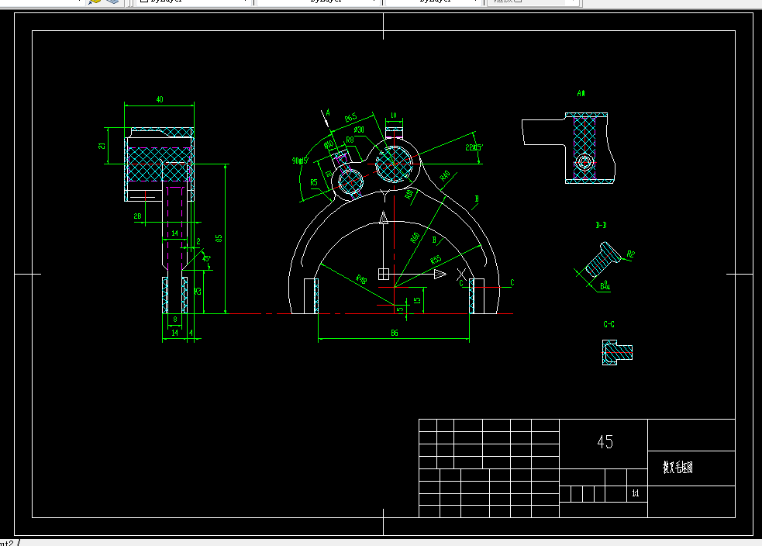Click the UCS X-axis arrowhead
Image resolution: width=762 pixels, height=546 pixels.
tap(440, 275)
